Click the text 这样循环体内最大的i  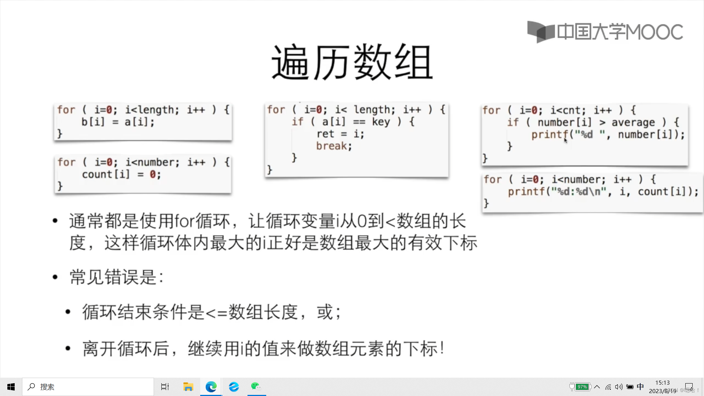185,243
